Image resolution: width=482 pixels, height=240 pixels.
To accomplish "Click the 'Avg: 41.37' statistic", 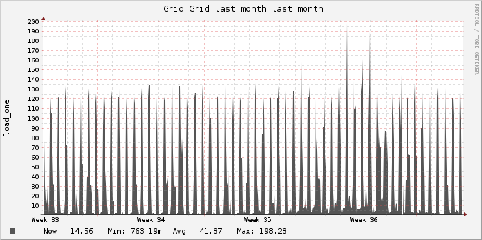I will tap(197, 231).
